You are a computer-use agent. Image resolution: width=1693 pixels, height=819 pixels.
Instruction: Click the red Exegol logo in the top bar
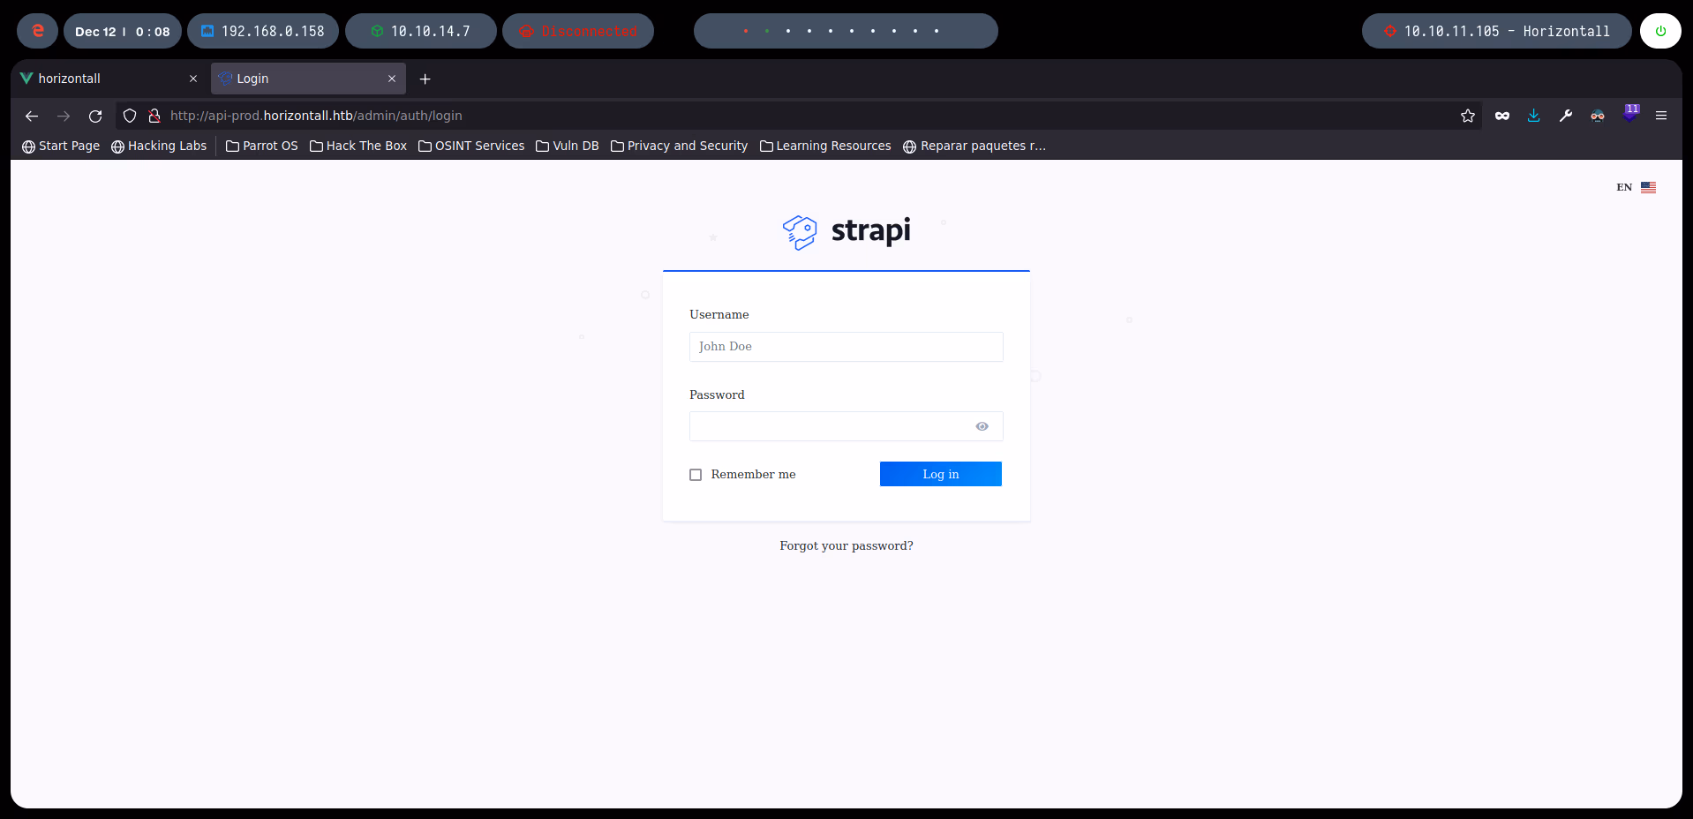[x=36, y=30]
